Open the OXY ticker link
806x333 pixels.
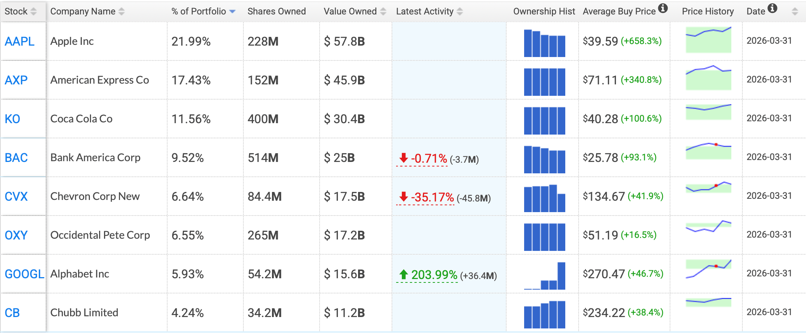coord(16,235)
